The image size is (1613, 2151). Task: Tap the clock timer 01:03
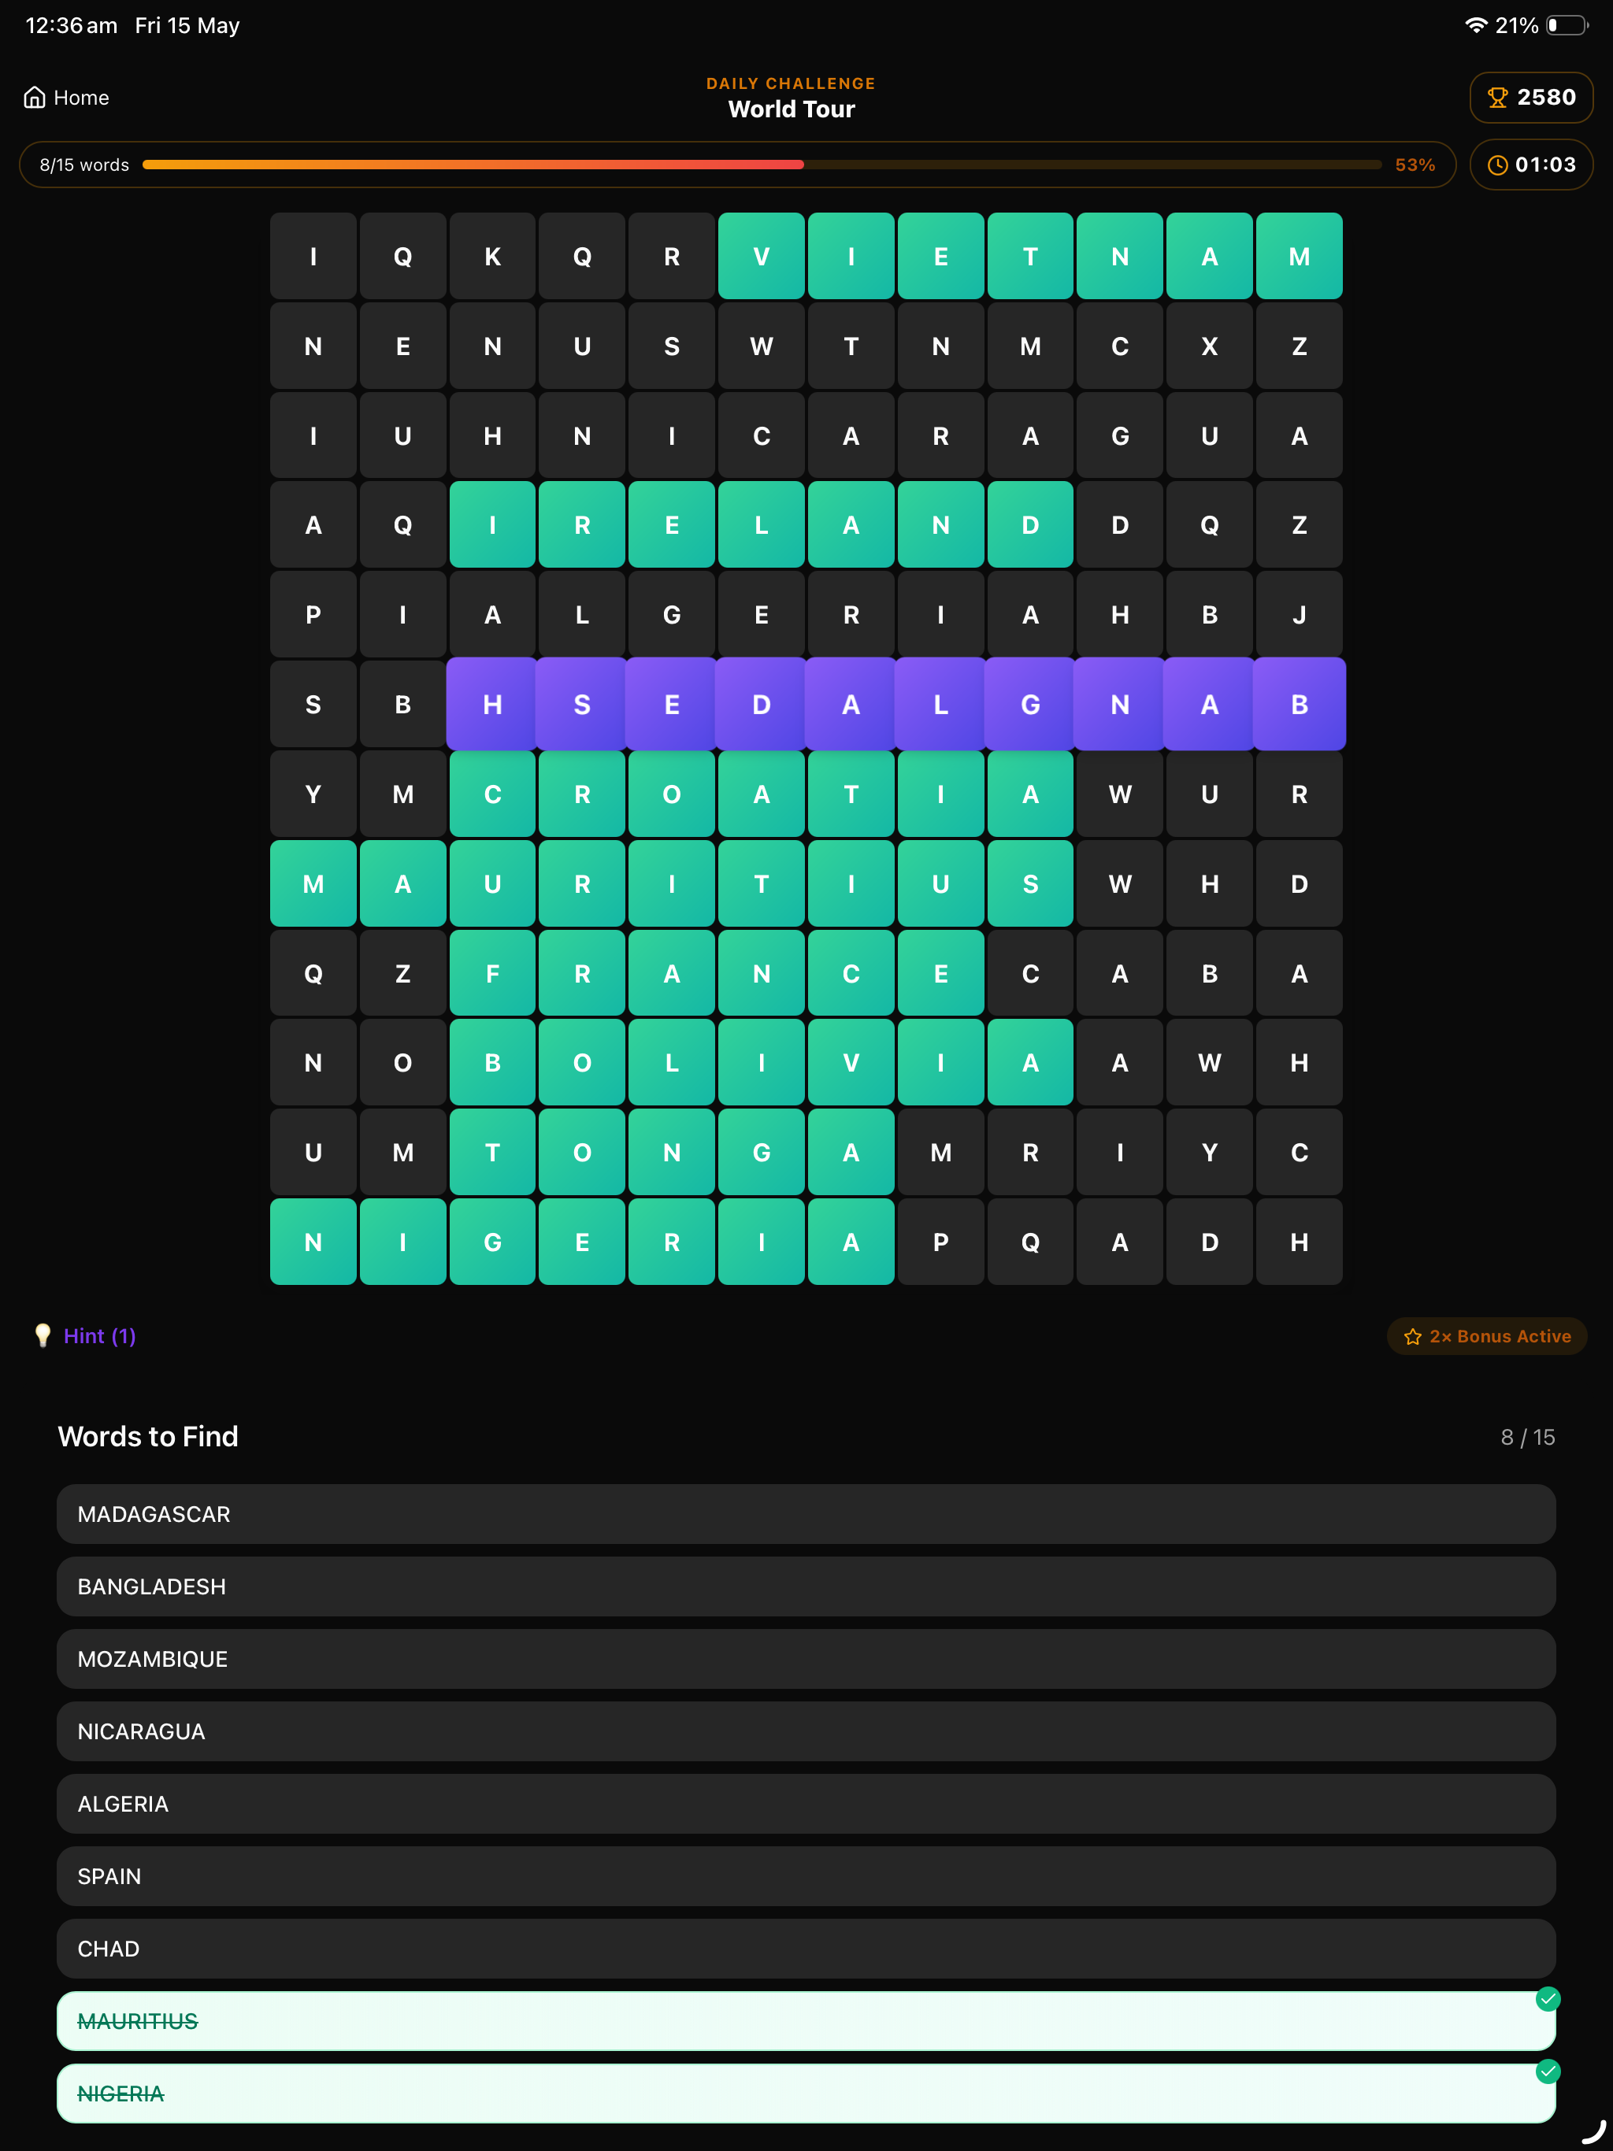click(x=1530, y=165)
